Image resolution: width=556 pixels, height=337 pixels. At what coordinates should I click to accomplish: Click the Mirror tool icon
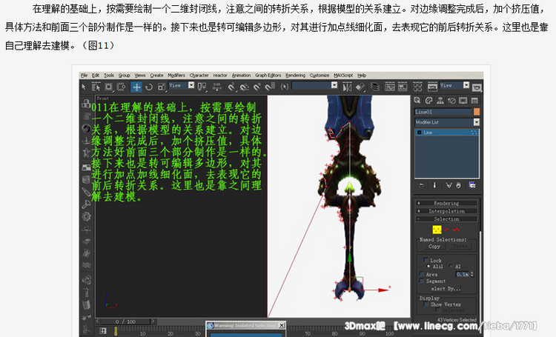tap(347, 87)
